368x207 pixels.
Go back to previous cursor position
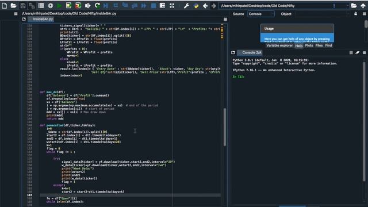205,6
